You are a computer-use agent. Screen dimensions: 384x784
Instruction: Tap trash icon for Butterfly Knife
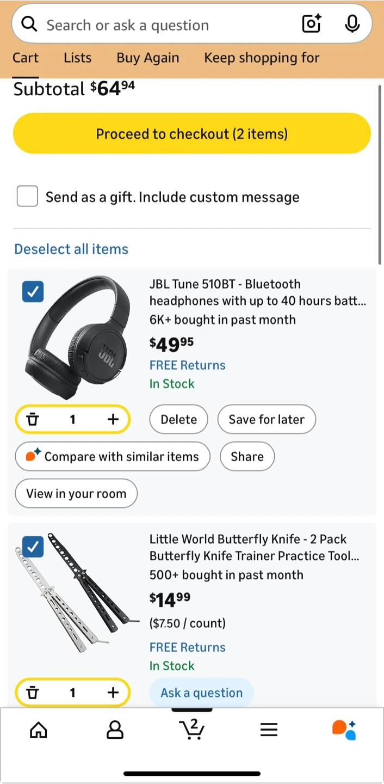coord(33,693)
